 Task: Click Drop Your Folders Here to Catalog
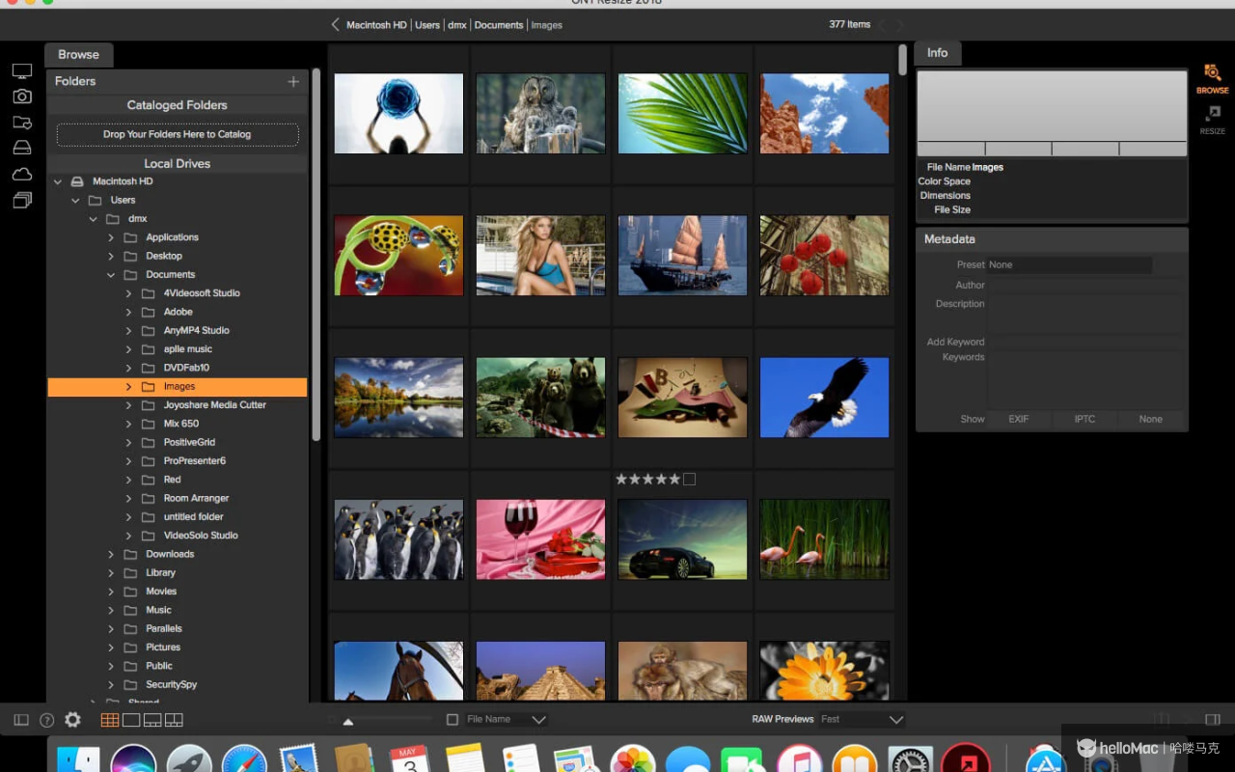point(178,134)
